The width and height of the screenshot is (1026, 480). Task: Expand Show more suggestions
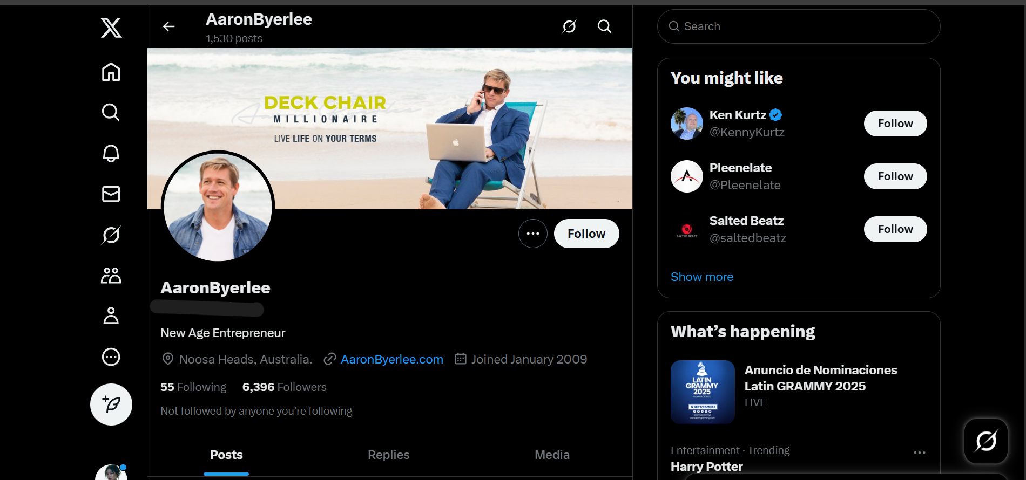point(702,277)
